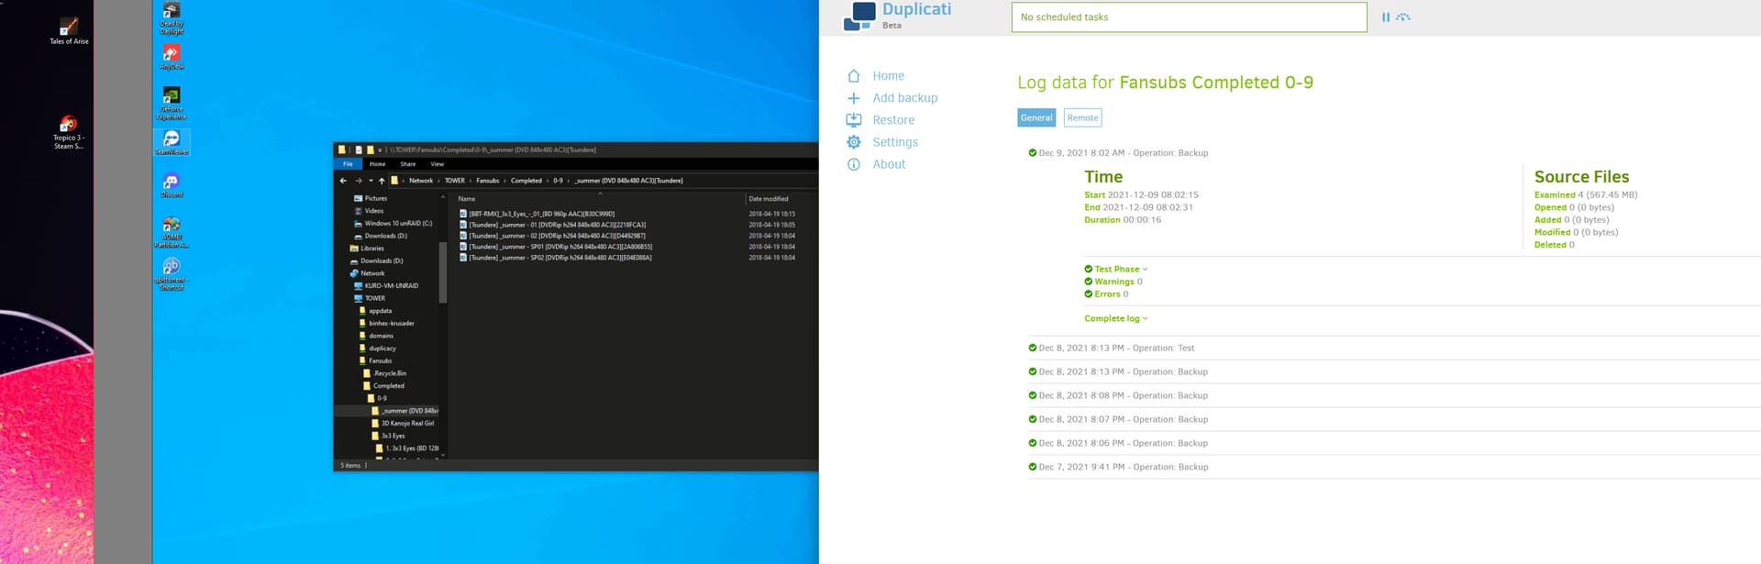Viewport: 1761px width, 564px height.
Task: Go to Duplicati Home page link
Action: 888,76
